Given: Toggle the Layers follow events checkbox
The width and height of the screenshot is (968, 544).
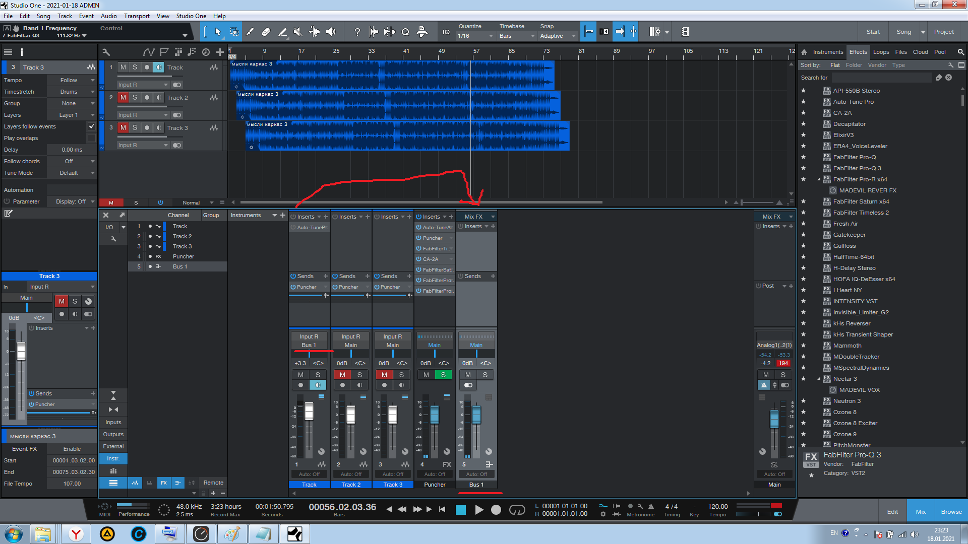Looking at the screenshot, I should tap(91, 126).
